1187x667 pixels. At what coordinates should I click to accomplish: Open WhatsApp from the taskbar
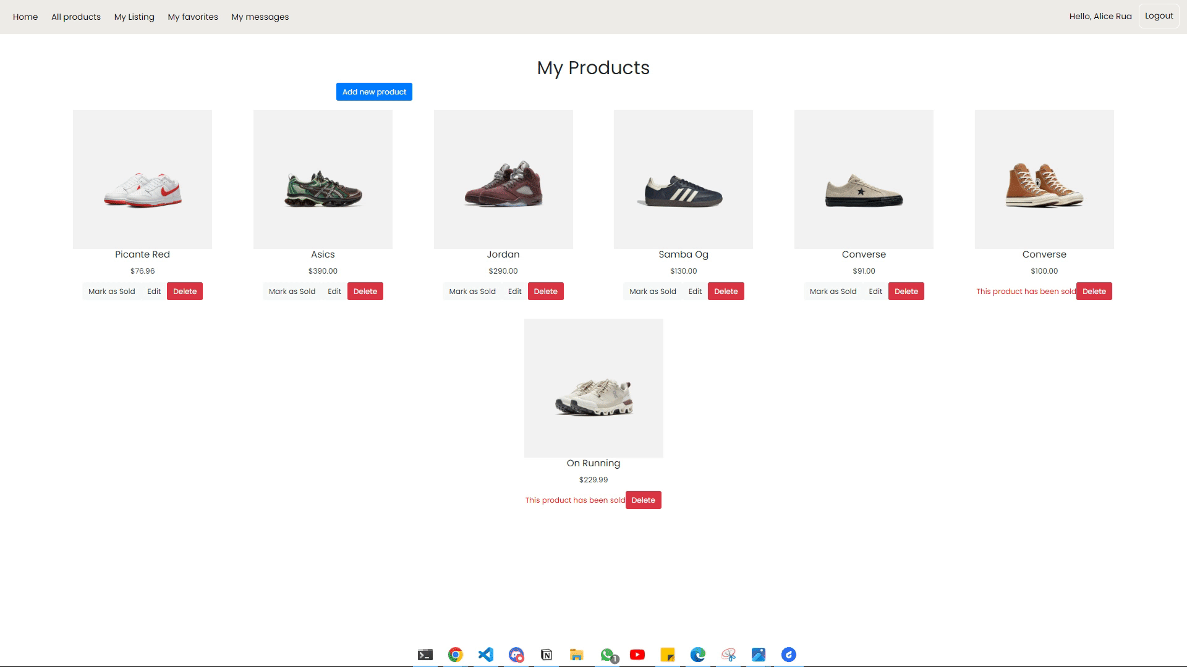tap(608, 655)
